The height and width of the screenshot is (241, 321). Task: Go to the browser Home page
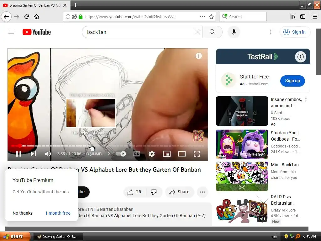click(x=37, y=17)
